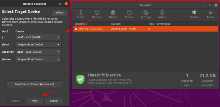
Task: Open the /home device dropdown
Action: [38, 59]
